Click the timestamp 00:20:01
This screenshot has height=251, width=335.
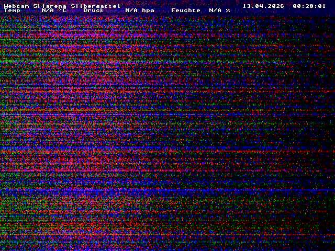pyautogui.click(x=309, y=6)
